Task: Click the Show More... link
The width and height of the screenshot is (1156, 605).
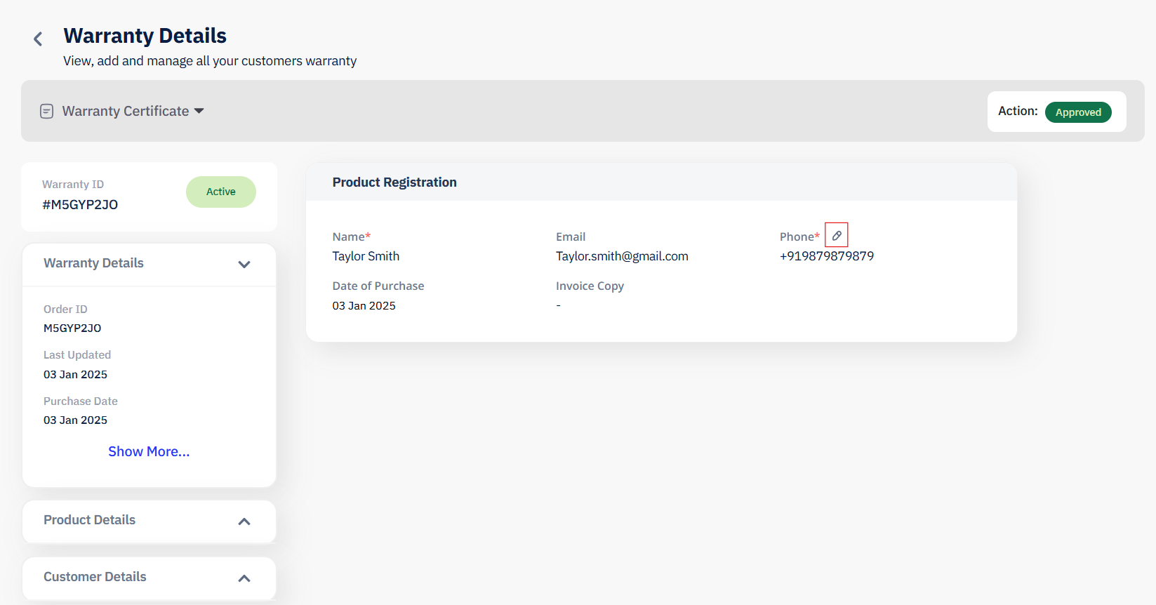Action: [x=149, y=451]
